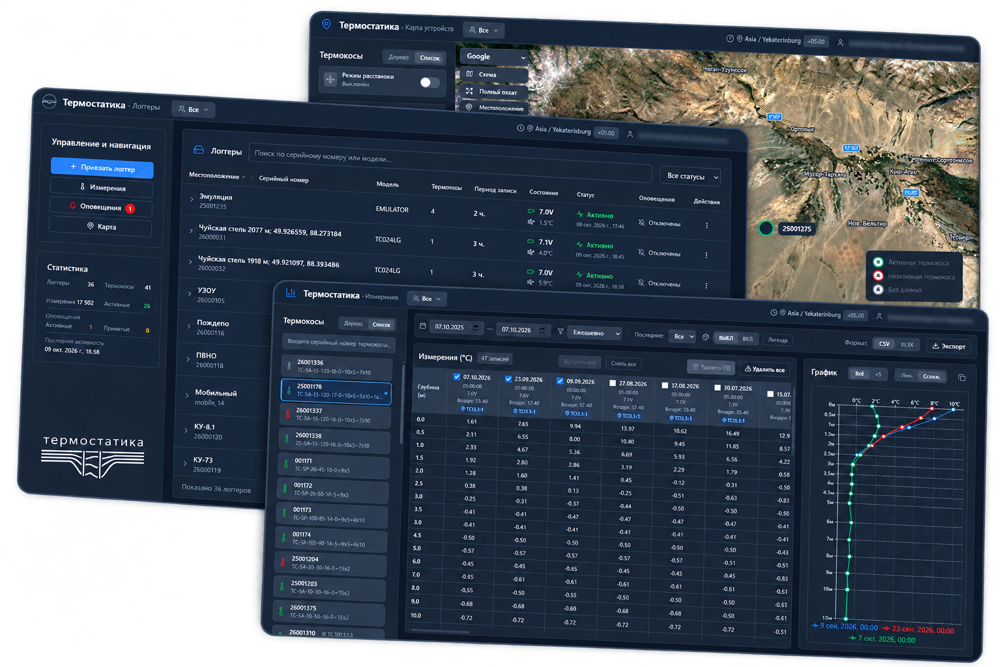Uncheck the 23.09.2026 measurement column checkbox

(x=508, y=378)
